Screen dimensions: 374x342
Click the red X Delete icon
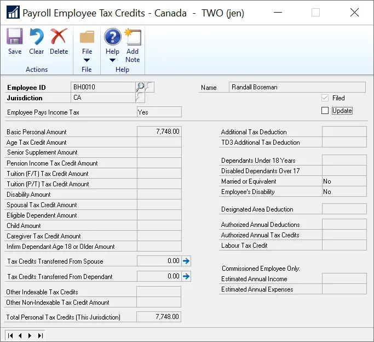tap(59, 38)
